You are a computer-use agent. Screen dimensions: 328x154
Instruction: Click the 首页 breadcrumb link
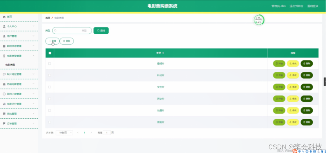point(48,18)
